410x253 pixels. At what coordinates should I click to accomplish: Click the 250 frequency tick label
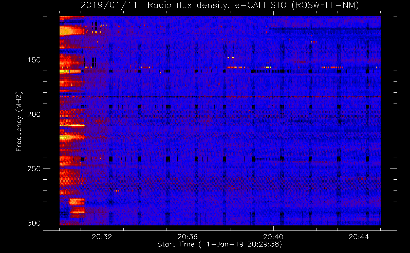pos(34,169)
